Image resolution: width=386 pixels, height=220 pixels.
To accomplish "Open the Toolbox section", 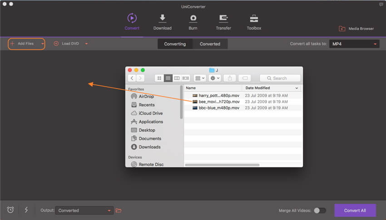I will pos(254,22).
